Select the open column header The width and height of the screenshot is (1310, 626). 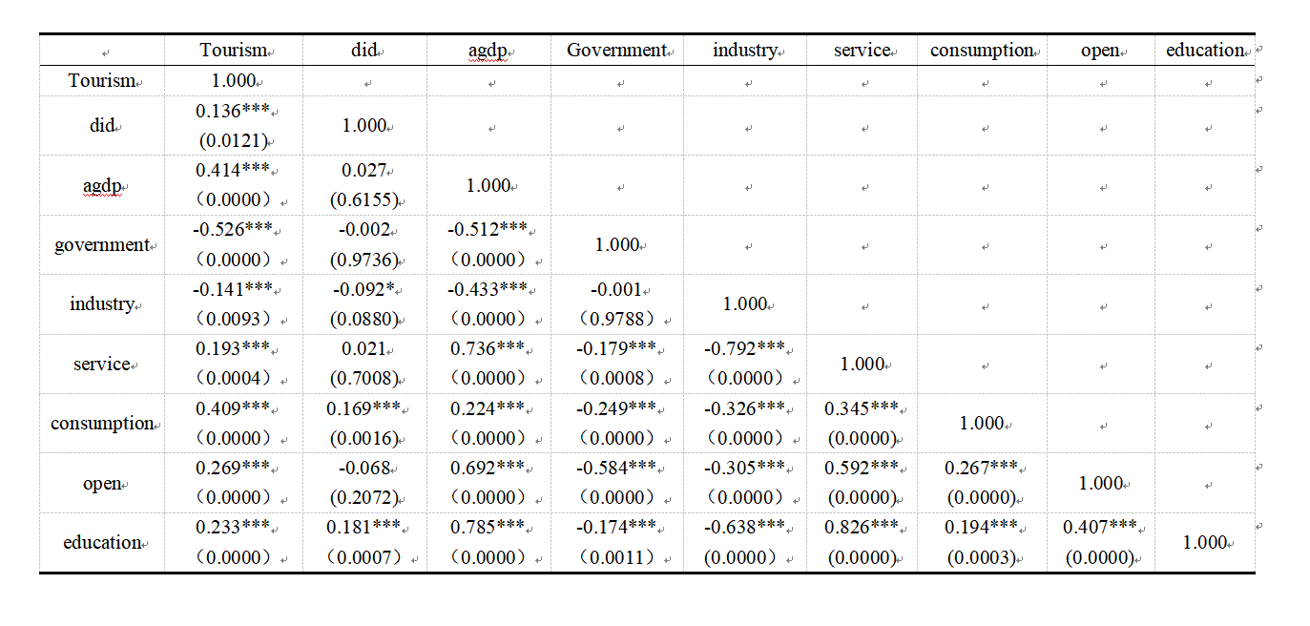[x=1100, y=51]
